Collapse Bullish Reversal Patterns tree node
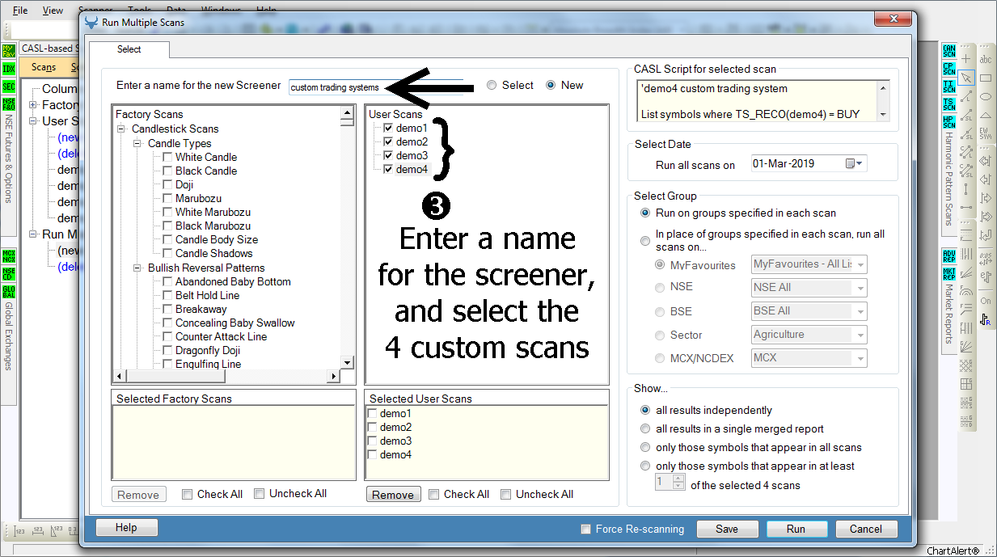 (x=137, y=268)
